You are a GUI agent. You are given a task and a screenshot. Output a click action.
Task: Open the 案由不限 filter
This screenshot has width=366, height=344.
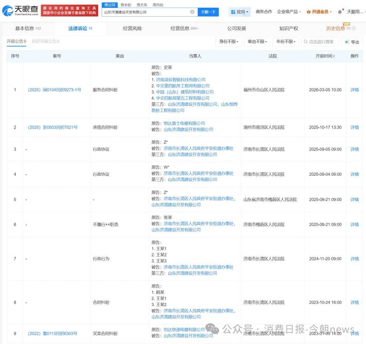click(257, 42)
